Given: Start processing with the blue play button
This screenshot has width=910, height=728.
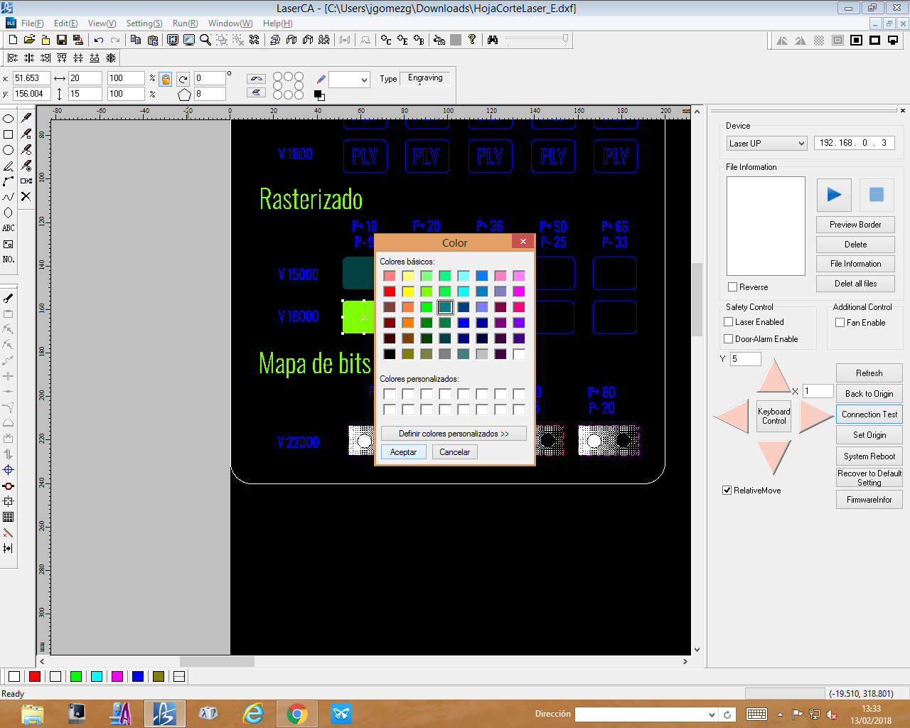Looking at the screenshot, I should click(x=835, y=194).
